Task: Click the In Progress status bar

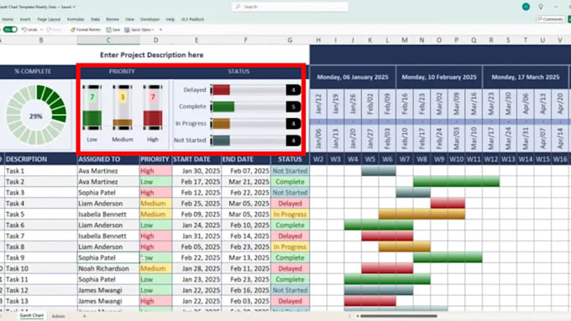Action: coord(255,123)
